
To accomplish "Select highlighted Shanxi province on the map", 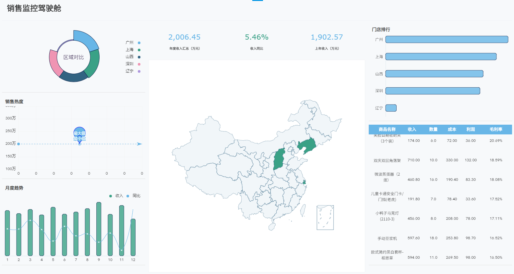I will tap(279, 159).
